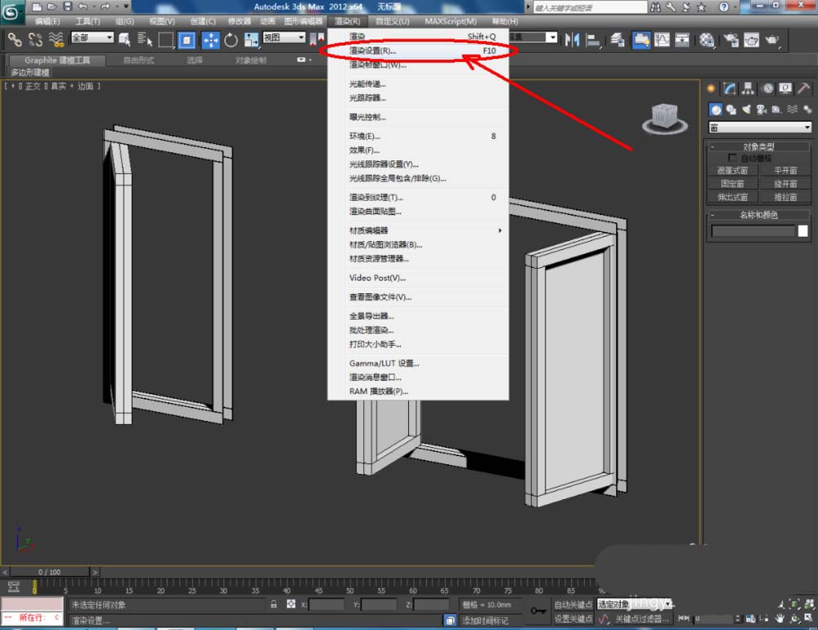
Task: Activate the Select Object tool
Action: [124, 39]
